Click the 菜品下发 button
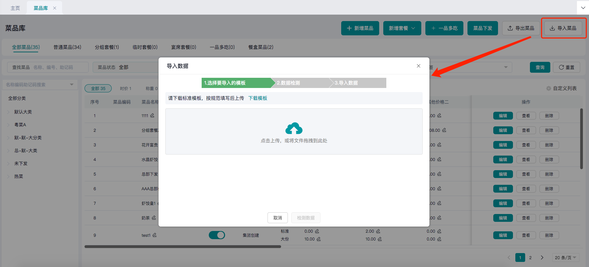The height and width of the screenshot is (267, 589). (x=483, y=28)
